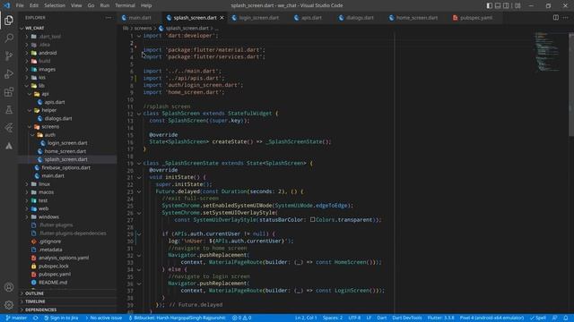Close the splash_screen.dart tab
Image resolution: width=574 pixels, height=322 pixels.
click(x=222, y=18)
